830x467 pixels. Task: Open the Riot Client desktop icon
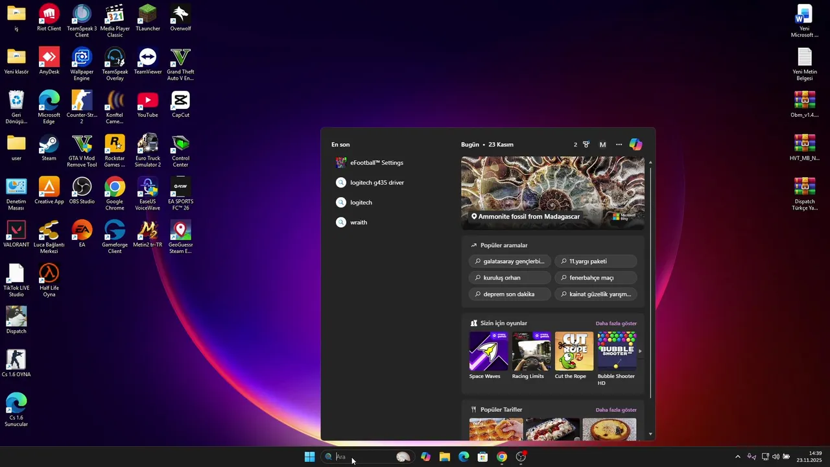coord(49,18)
